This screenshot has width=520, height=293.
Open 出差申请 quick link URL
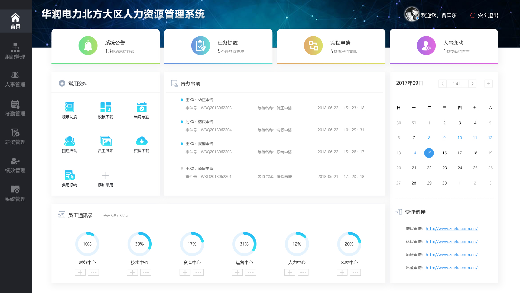click(451, 268)
